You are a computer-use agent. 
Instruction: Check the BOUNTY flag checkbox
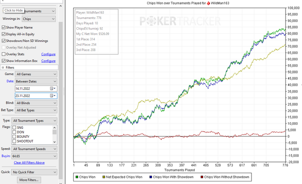pyautogui.click(x=14, y=136)
